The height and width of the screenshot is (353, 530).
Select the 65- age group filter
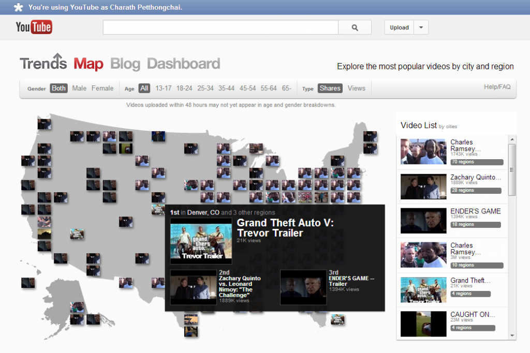pyautogui.click(x=286, y=88)
